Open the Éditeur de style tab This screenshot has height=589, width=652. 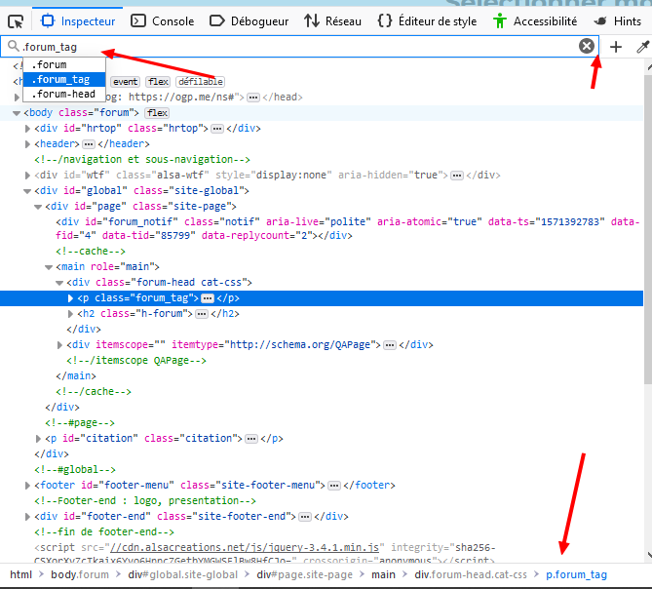click(x=427, y=20)
